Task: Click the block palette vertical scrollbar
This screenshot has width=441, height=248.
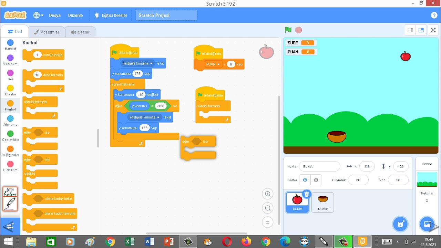Action: coord(98,138)
